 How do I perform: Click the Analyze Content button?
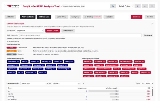53,31
